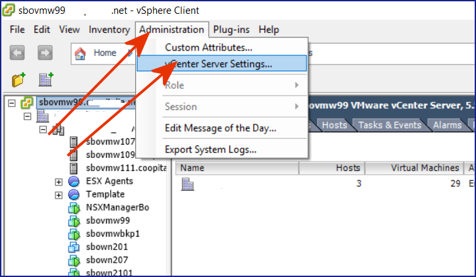Viewport: 476px width, 277px height.
Task: Choose vCenter Server Settings menu entry
Action: 222,64
